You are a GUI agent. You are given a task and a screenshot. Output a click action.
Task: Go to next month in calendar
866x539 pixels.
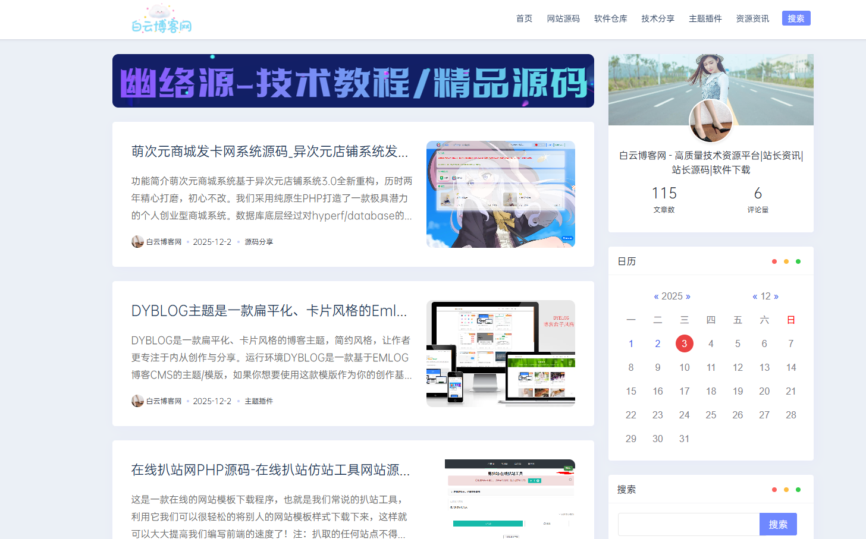coord(776,297)
